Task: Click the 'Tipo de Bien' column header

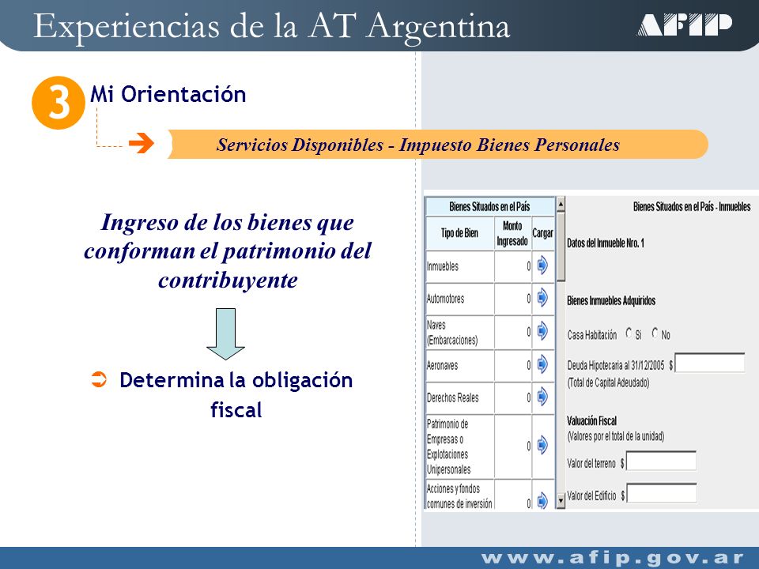Action: (459, 233)
